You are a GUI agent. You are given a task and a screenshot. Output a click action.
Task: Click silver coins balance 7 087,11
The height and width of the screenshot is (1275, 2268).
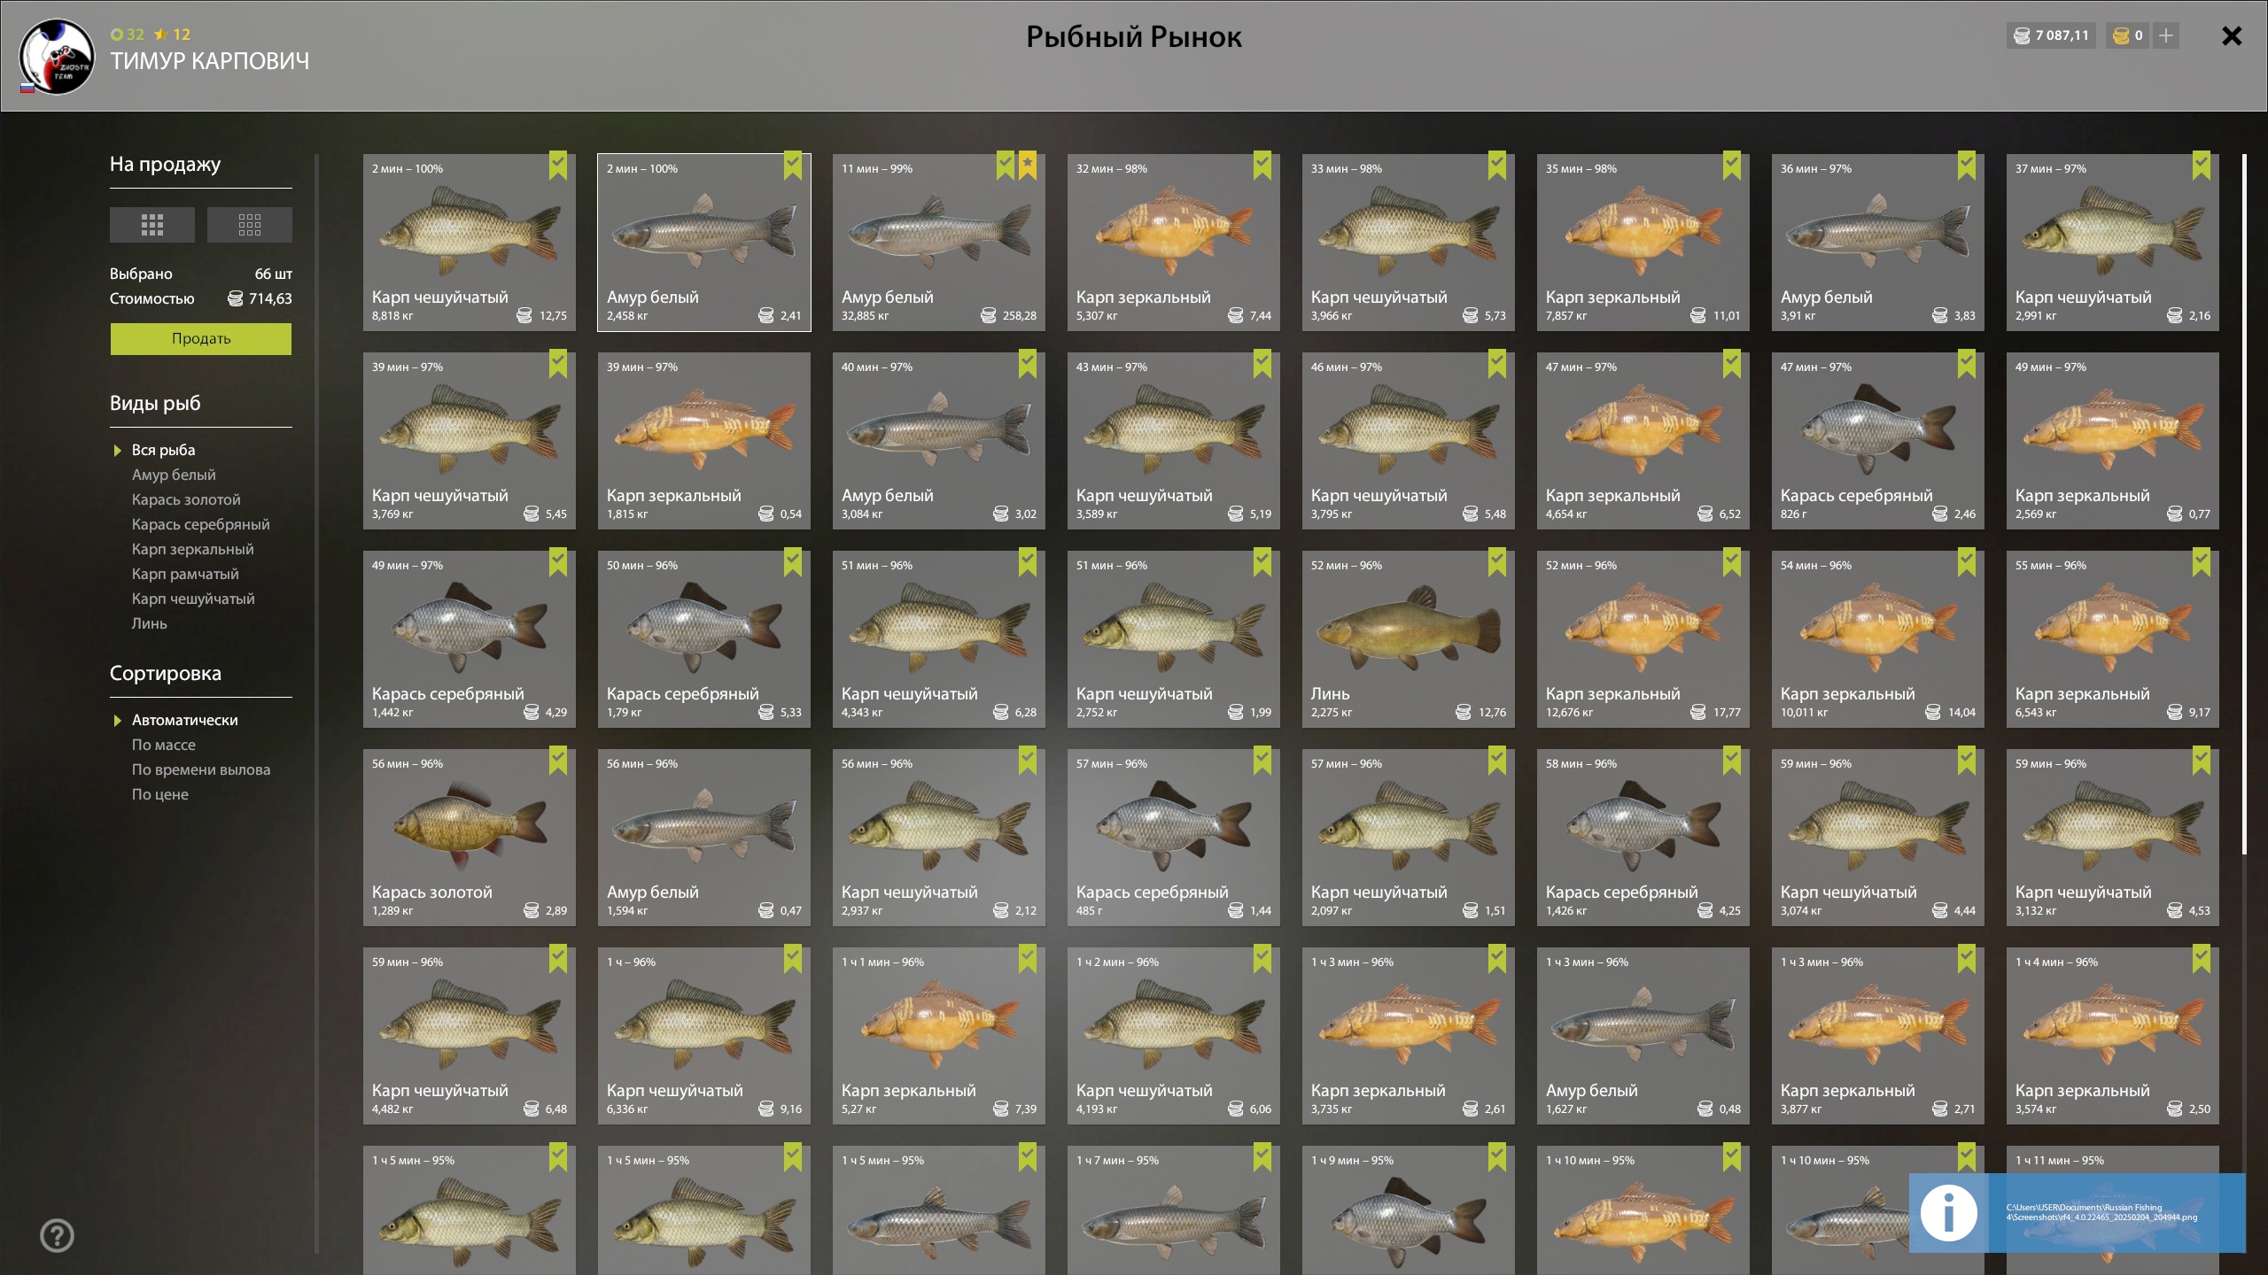(x=2051, y=35)
